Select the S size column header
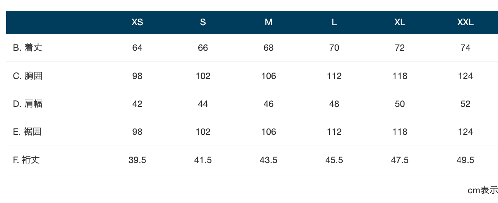The image size is (498, 203). [203, 22]
